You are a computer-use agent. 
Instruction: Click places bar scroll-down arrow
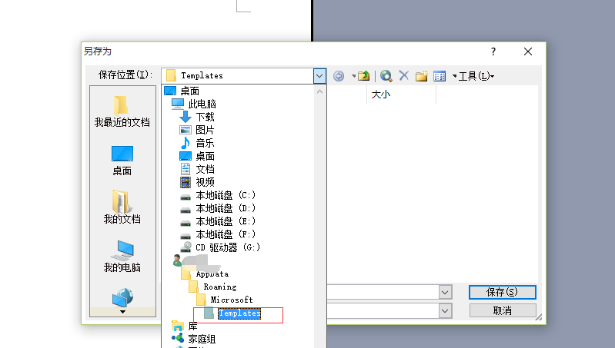122,312
